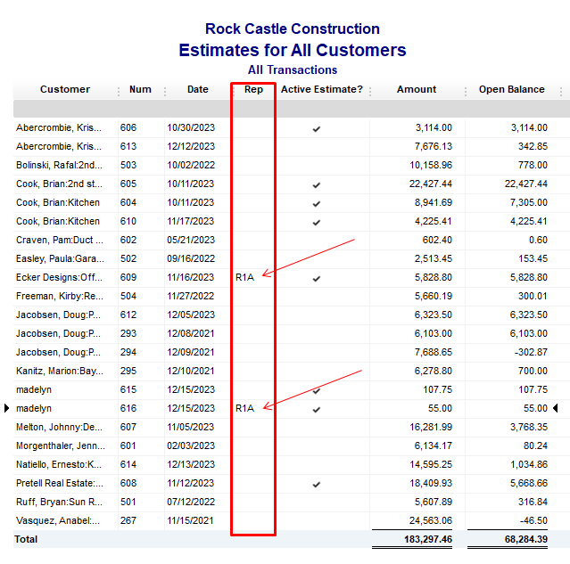This screenshot has width=570, height=564.
Task: Select the R1A rep for Ecker Designs
Action: pyautogui.click(x=244, y=277)
